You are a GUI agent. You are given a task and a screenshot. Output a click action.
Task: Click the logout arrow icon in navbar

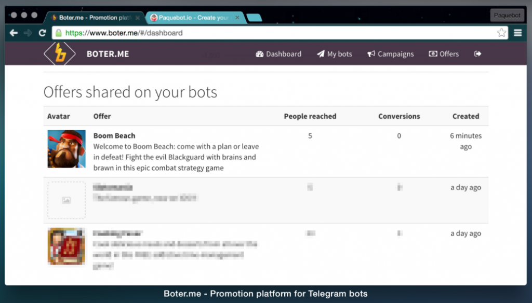478,53
